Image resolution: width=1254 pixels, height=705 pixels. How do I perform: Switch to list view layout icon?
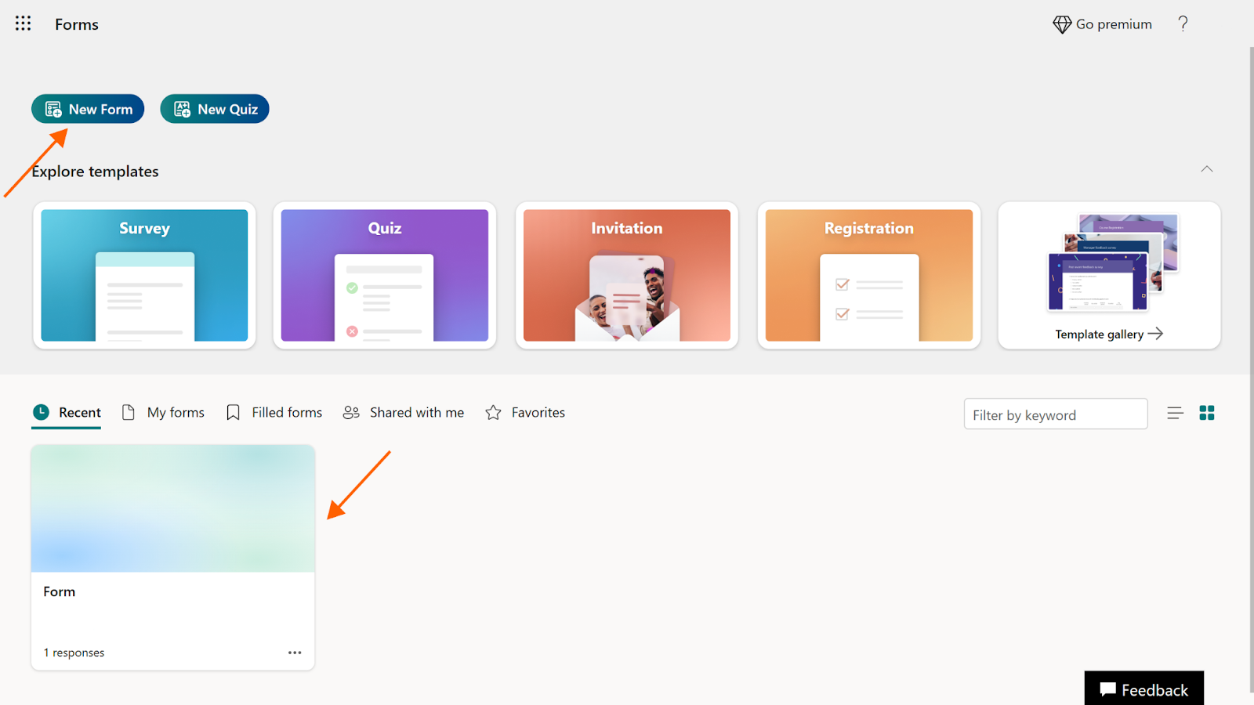1175,413
